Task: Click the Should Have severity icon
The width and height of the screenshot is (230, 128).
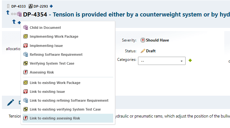Action: [143, 40]
